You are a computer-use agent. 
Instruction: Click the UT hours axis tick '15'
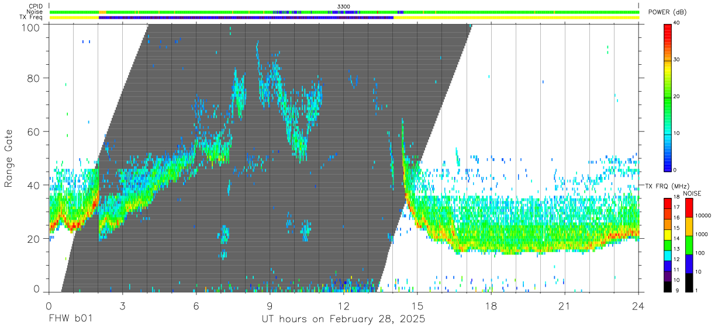coord(417,305)
